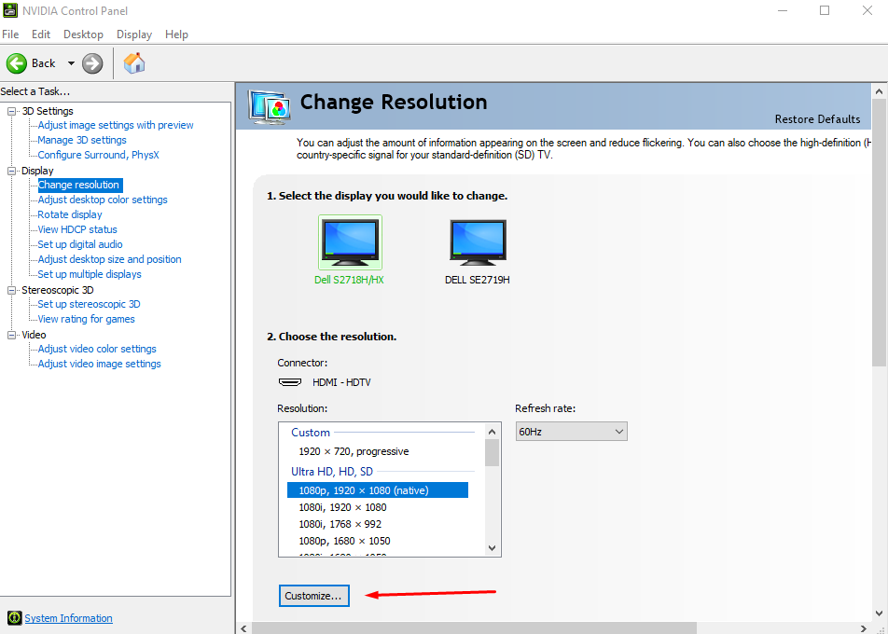Open the Help menu
The height and width of the screenshot is (634, 888).
click(x=176, y=34)
